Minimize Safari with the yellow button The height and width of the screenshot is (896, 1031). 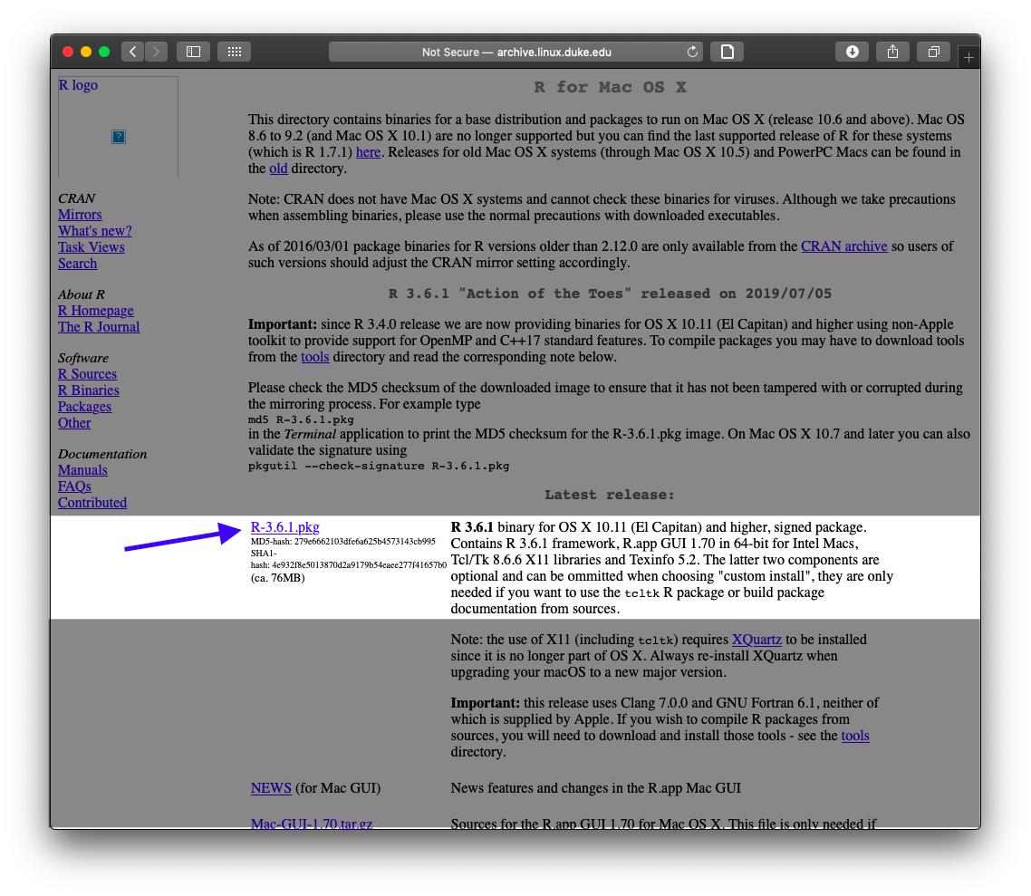[85, 52]
